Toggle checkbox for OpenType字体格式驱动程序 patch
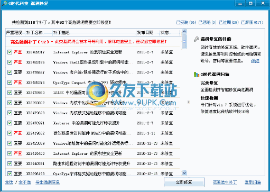This screenshot has height=192, width=270. (10, 173)
